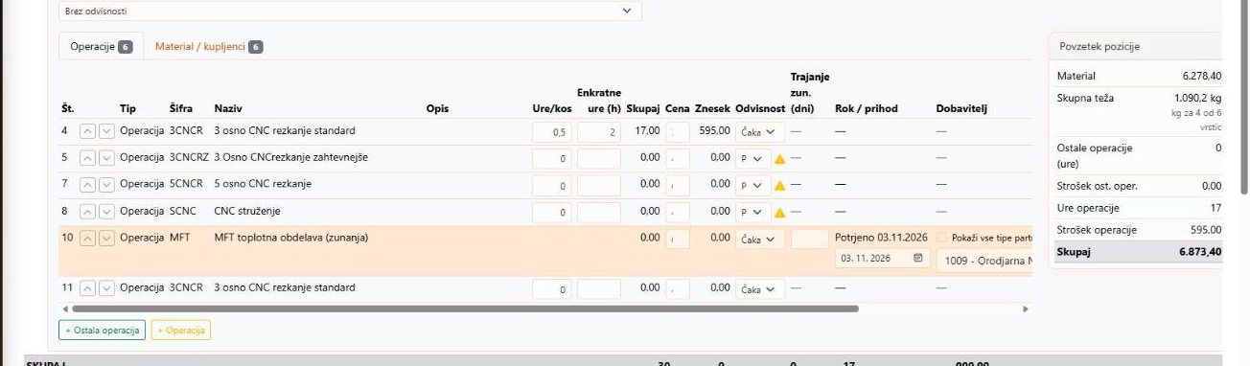Tick 'Pokaži vse tipe' checkbox
The height and width of the screenshot is (366, 1250).
pos(942,238)
